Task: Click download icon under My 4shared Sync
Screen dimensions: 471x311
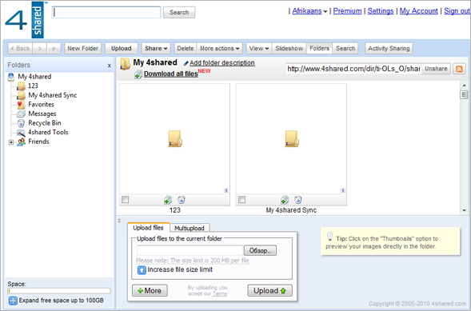Action: (285, 200)
